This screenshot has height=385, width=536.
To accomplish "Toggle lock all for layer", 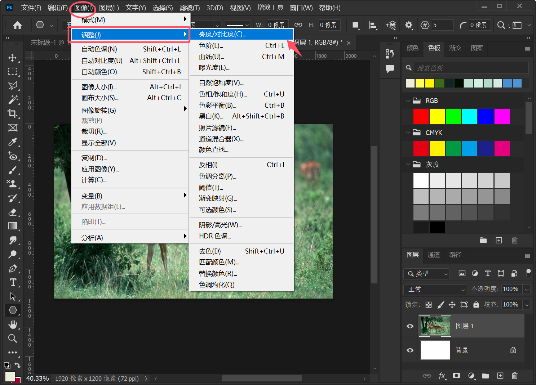I will (476, 305).
